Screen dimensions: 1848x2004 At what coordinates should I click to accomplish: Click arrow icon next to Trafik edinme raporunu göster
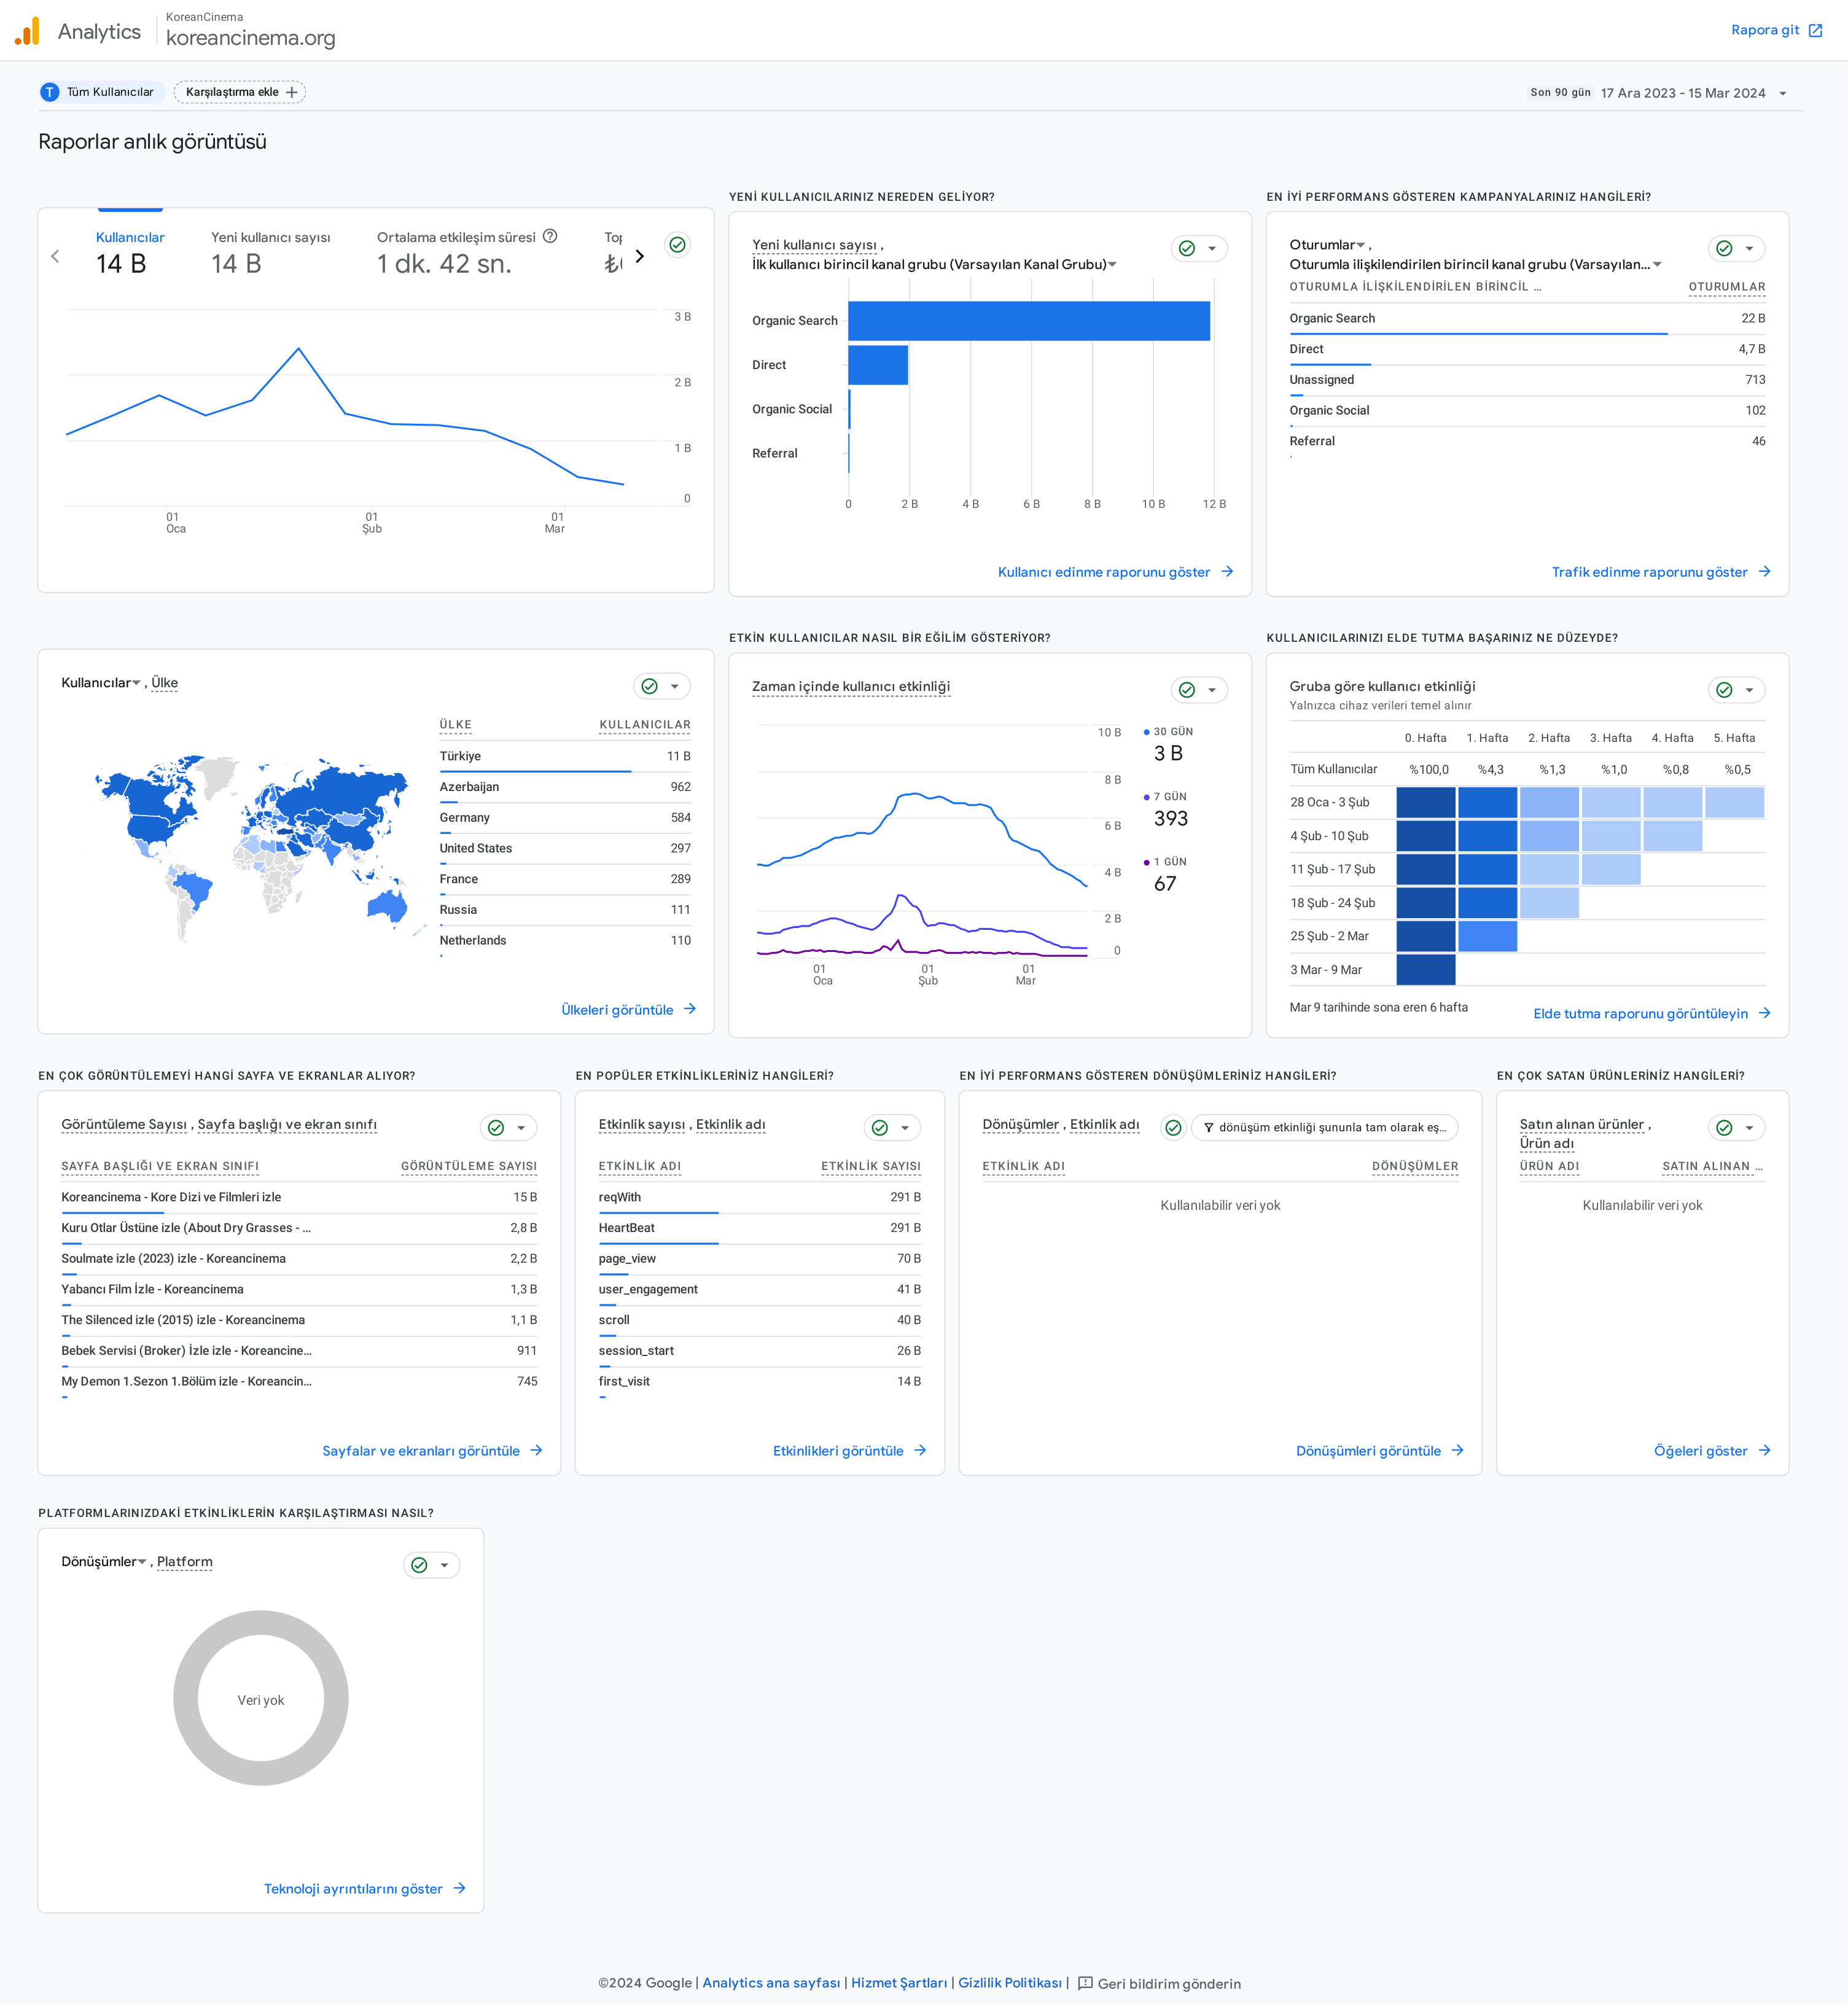[x=1765, y=572]
